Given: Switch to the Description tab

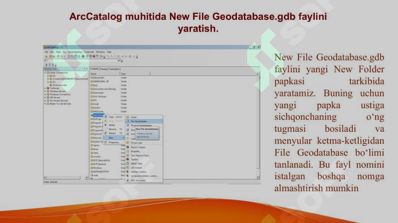Looking at the screenshot, I should pyautogui.click(x=114, y=69).
